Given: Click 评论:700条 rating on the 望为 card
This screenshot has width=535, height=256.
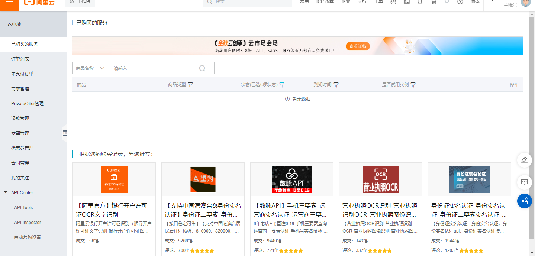Looking at the screenshot, I should (x=190, y=250).
